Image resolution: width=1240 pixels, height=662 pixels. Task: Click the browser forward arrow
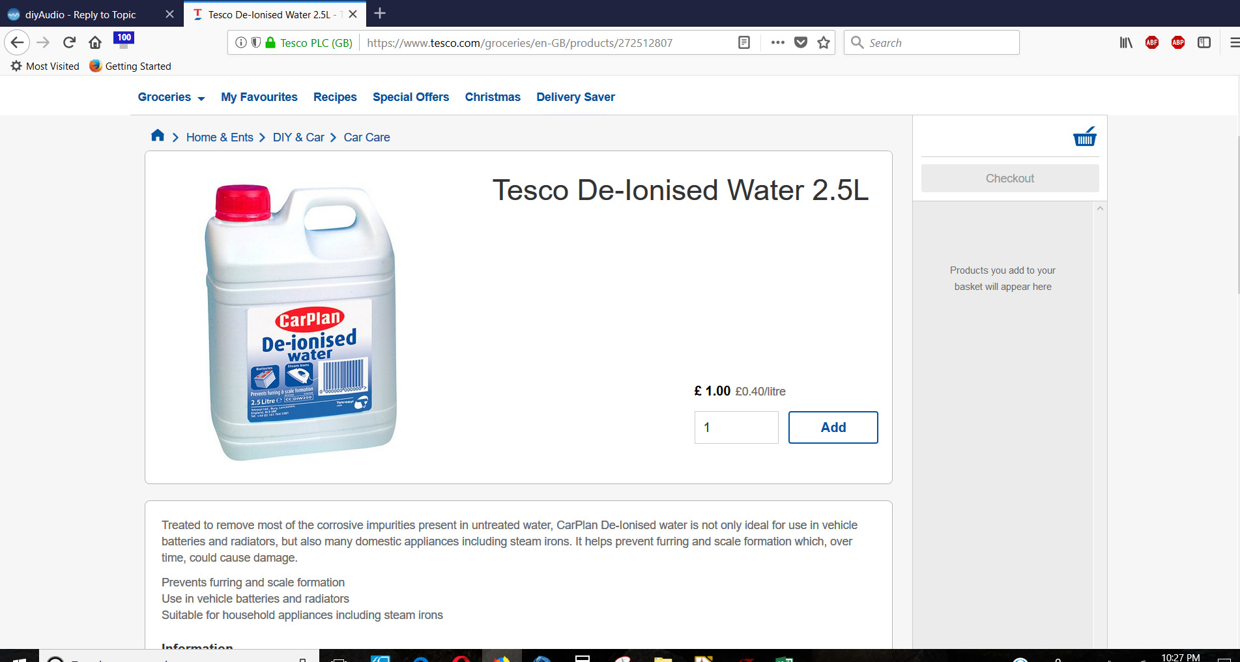pyautogui.click(x=43, y=43)
